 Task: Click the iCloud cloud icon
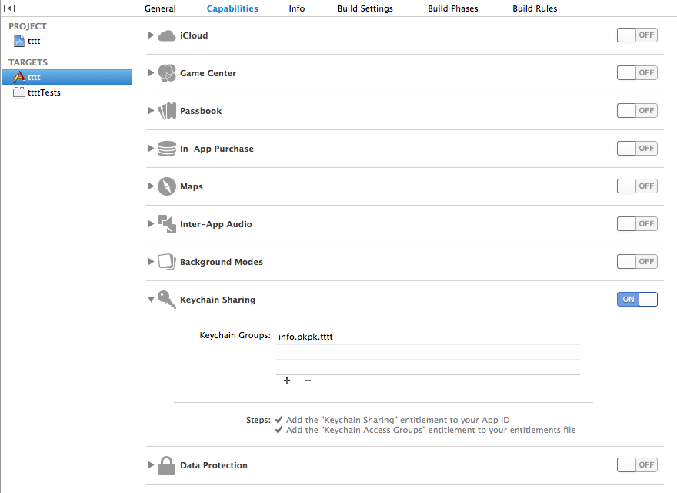tap(167, 35)
